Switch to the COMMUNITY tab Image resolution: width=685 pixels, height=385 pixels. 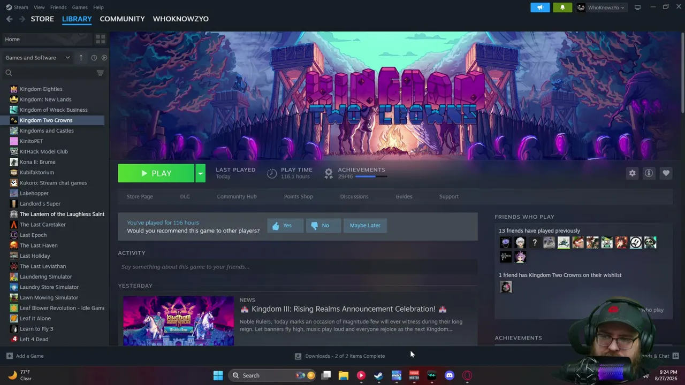[x=122, y=19]
